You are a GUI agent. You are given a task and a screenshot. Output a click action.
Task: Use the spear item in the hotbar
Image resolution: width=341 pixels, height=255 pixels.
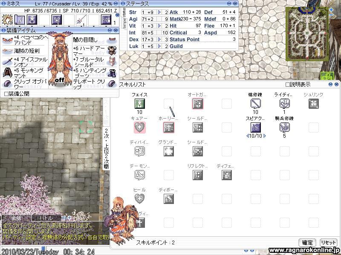81,20
